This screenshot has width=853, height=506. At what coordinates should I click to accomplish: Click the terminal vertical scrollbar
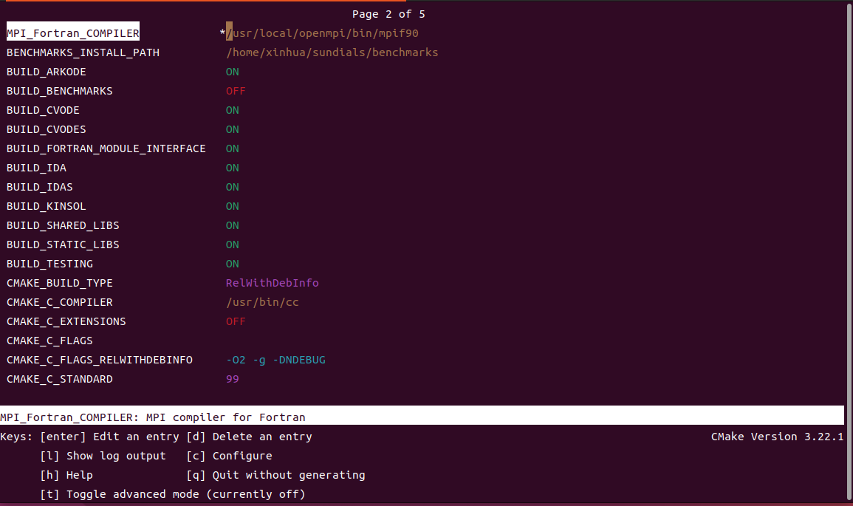click(849, 251)
